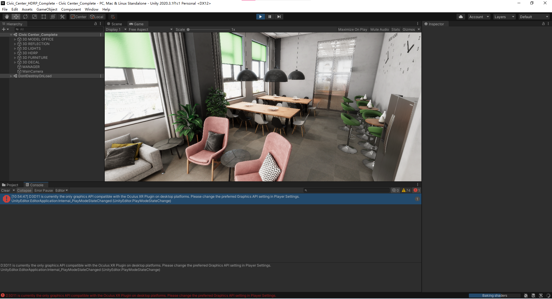Toggle Center pivot mode
This screenshot has width=552, height=299.
(x=78, y=16)
